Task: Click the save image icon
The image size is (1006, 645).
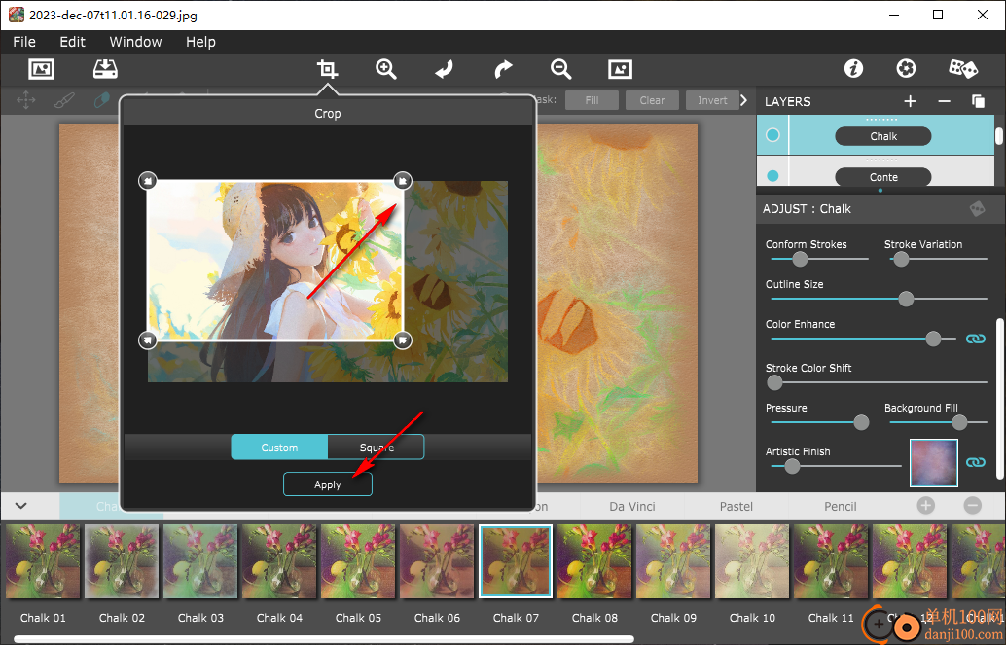Action: click(105, 69)
